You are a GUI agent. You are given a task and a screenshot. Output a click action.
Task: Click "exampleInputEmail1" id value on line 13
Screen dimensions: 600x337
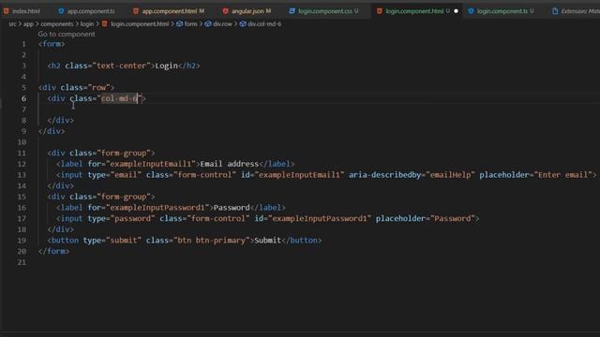299,175
